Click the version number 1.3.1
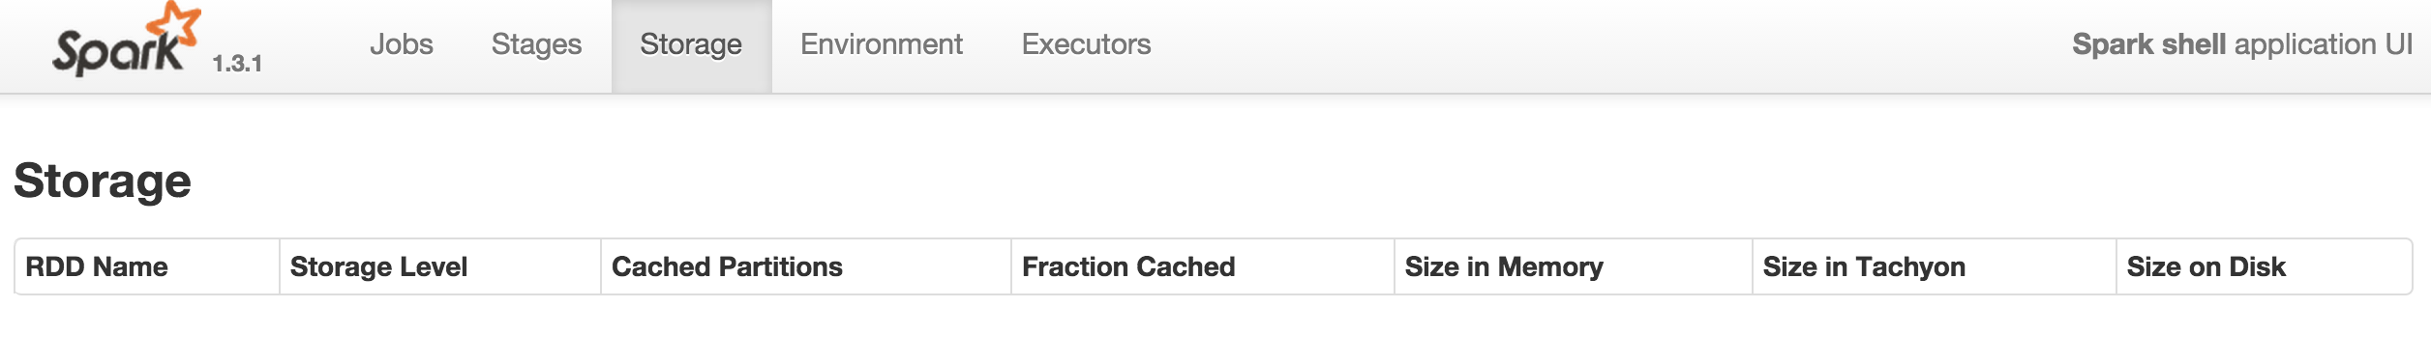Screen dimensions: 2431x363 coord(237,64)
